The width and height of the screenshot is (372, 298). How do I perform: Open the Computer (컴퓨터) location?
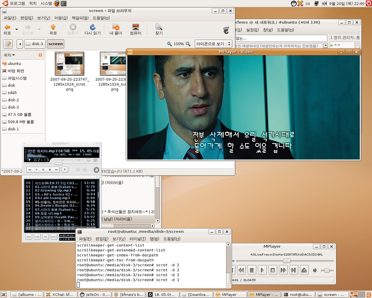click(135, 29)
